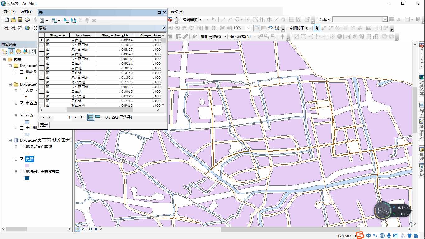Open Table Options dropdown in table window
Image resolution: width=425 pixels, height=239 pixels.
tap(44, 21)
